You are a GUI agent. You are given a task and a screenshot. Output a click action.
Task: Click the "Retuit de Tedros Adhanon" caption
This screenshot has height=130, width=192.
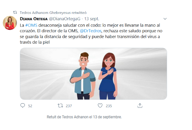tap(84, 117)
